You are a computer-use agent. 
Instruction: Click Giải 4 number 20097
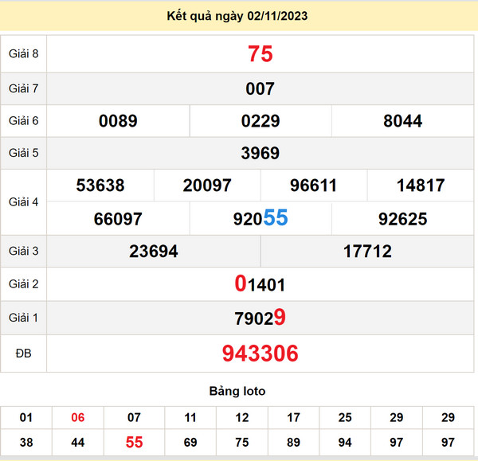click(x=207, y=186)
